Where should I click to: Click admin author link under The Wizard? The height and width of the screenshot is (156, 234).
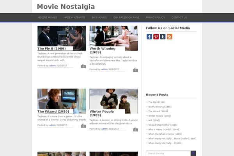pyautogui.click(x=53, y=125)
